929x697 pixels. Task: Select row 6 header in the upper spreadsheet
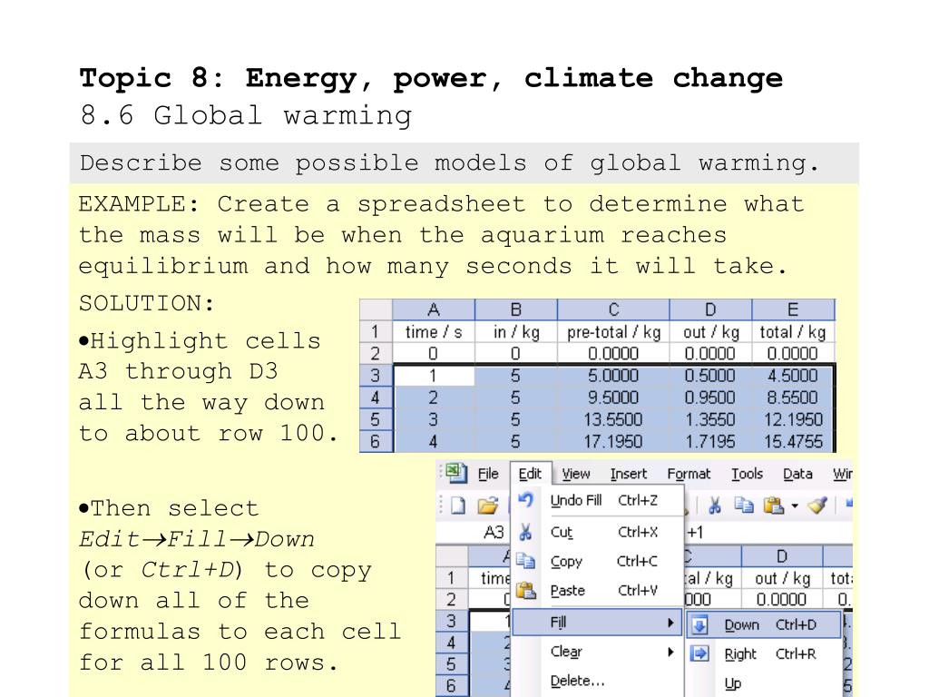point(376,442)
